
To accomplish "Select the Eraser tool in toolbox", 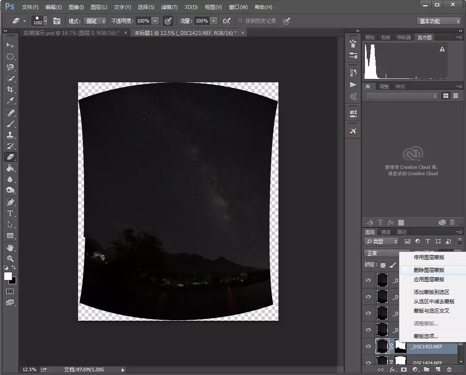I will point(10,157).
